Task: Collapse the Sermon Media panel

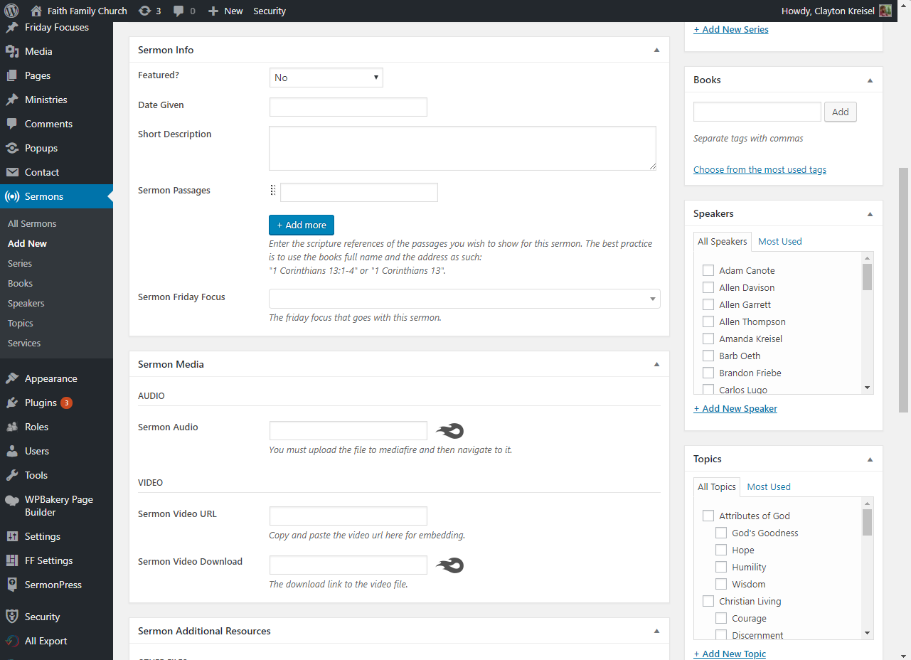Action: [656, 364]
